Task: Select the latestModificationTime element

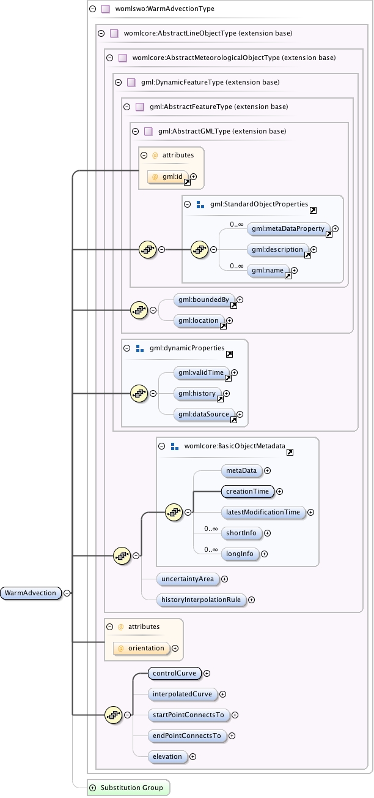Action: click(263, 512)
